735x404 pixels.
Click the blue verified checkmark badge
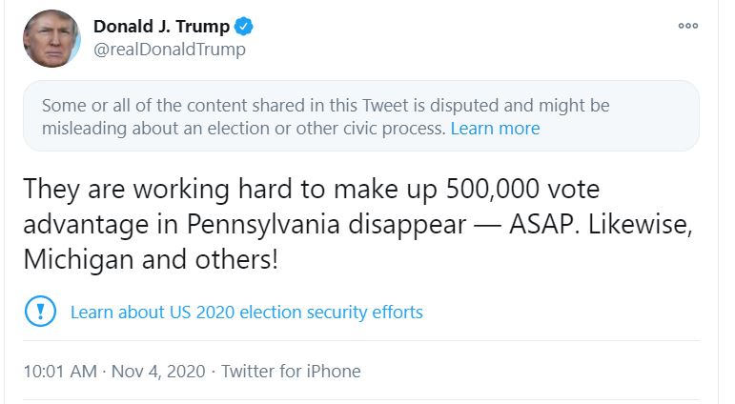243,27
